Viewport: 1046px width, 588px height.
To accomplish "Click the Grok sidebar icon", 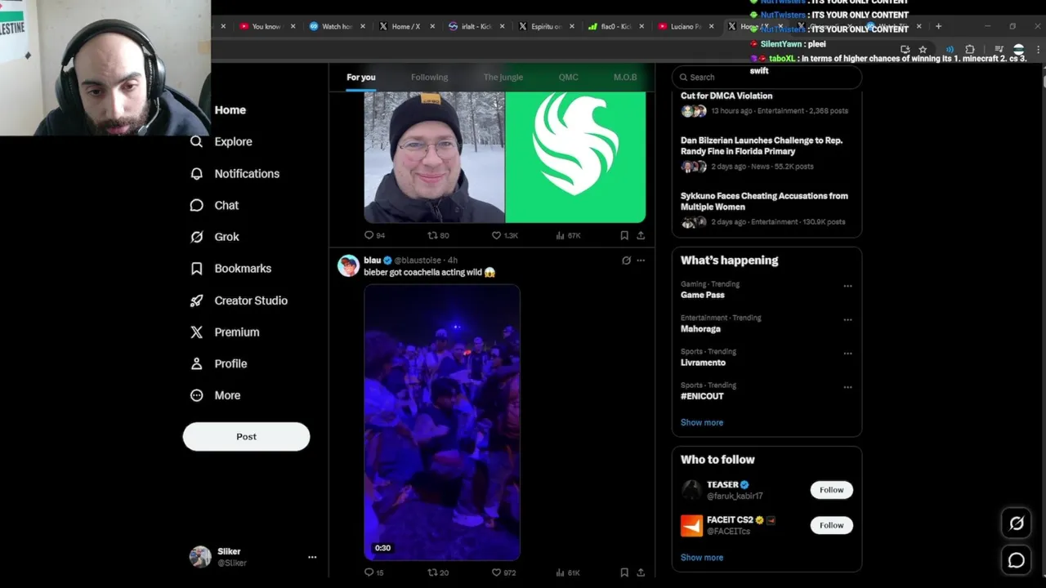I will 196,237.
